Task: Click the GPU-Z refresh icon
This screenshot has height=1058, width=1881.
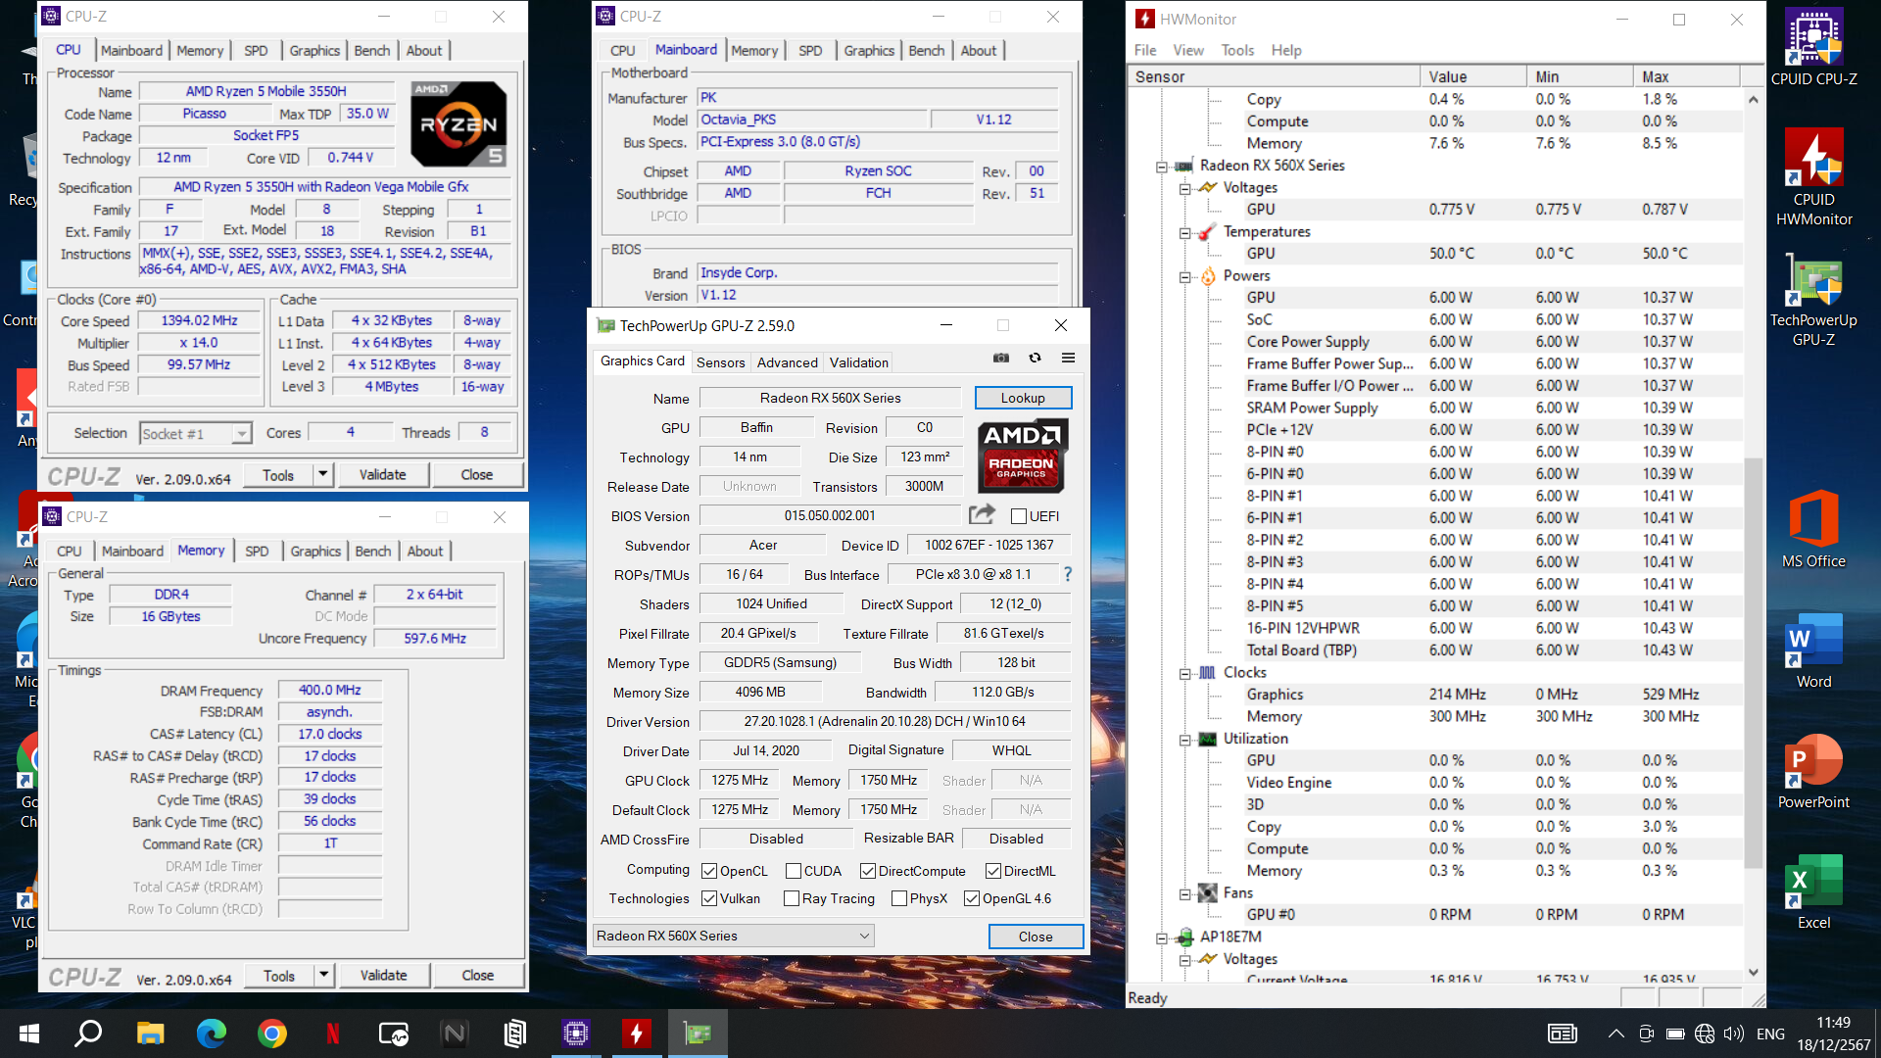Action: (1035, 359)
